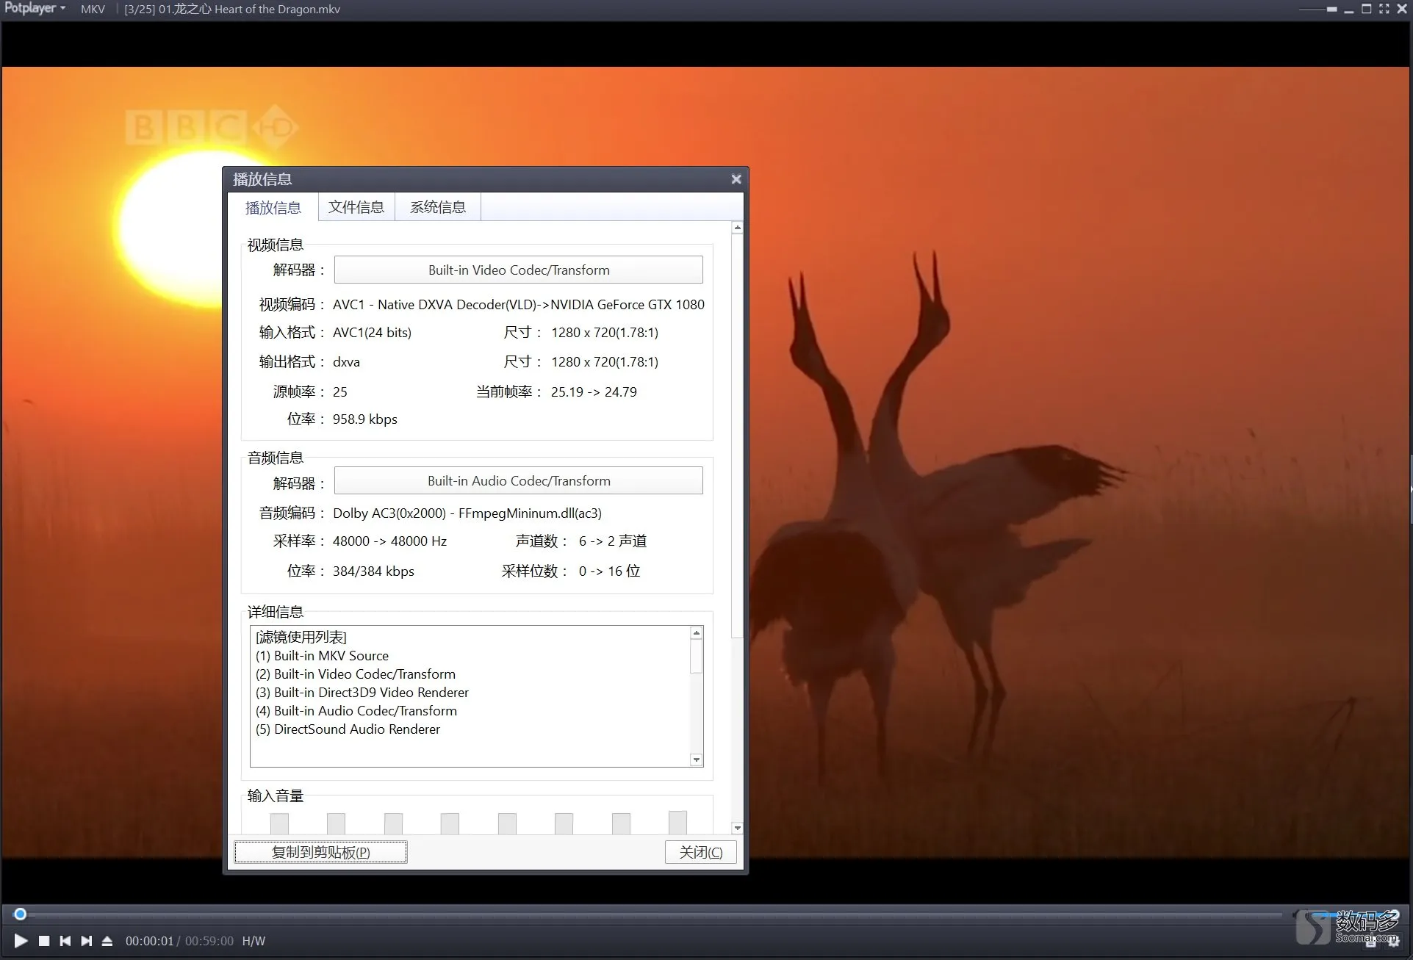This screenshot has height=960, width=1413.
Task: Click sample bits '0 -> 16 位'
Action: pos(609,571)
